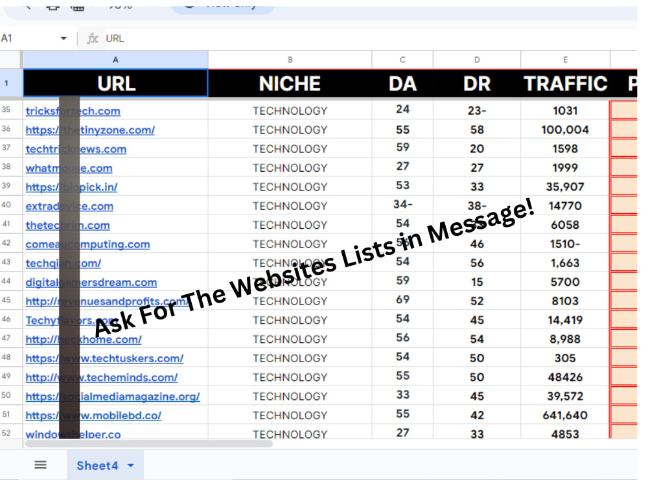Select column D header
This screenshot has width=648, height=486.
tap(477, 60)
